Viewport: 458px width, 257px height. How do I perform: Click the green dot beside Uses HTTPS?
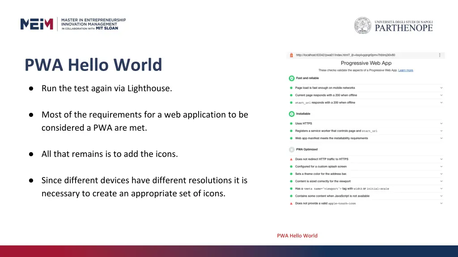click(x=291, y=124)
